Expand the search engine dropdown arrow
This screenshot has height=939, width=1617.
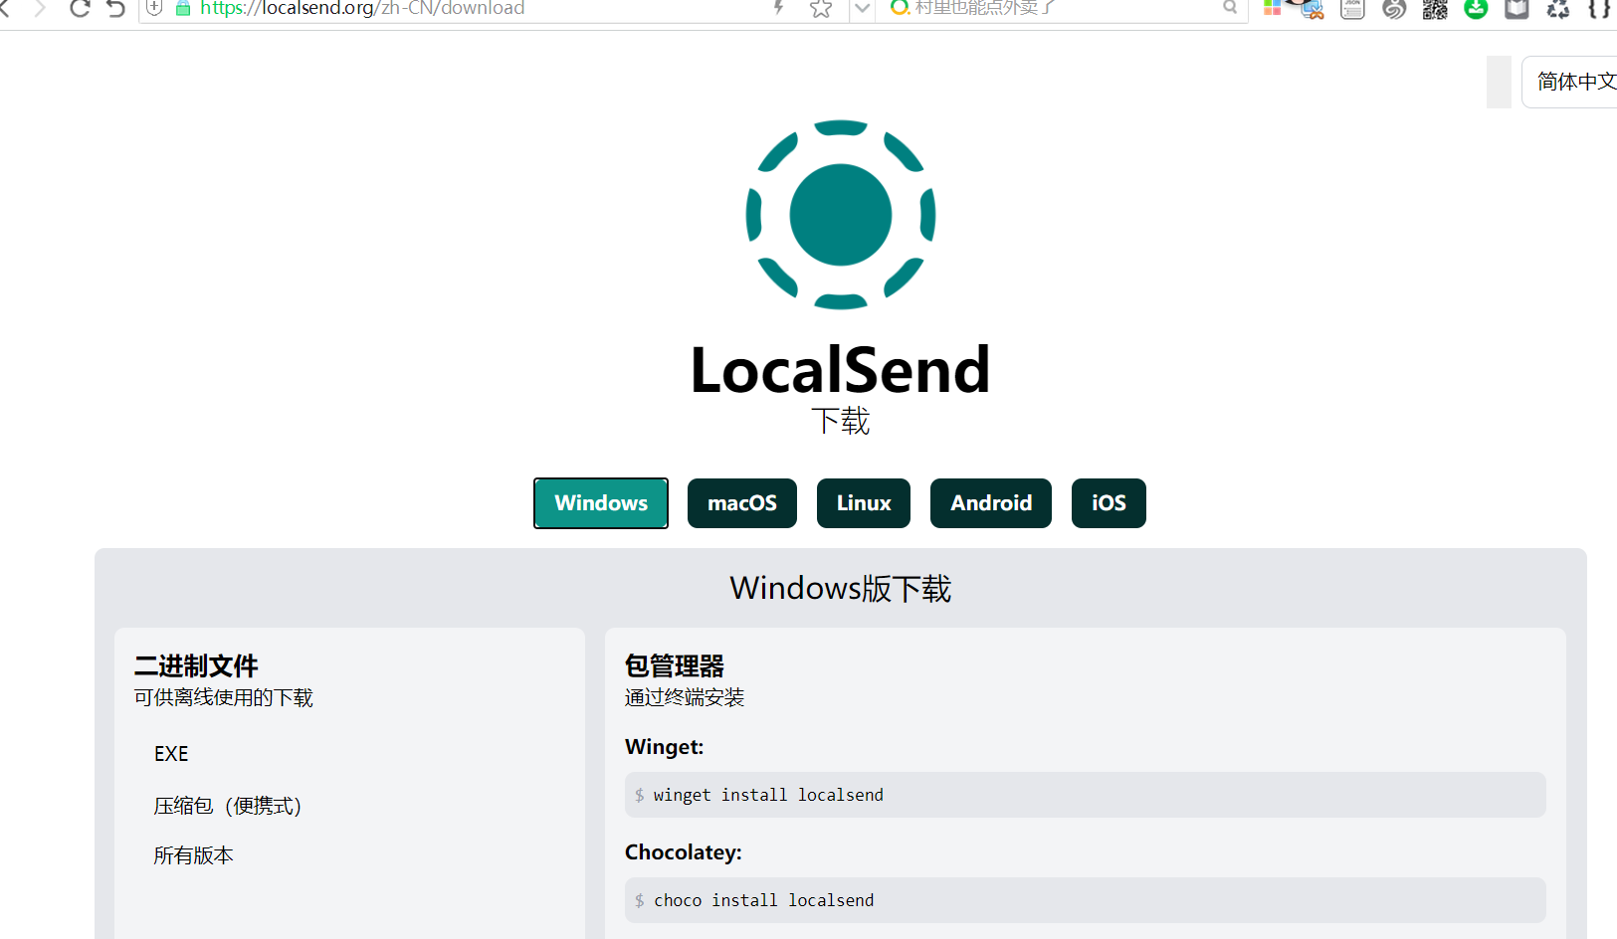[862, 10]
